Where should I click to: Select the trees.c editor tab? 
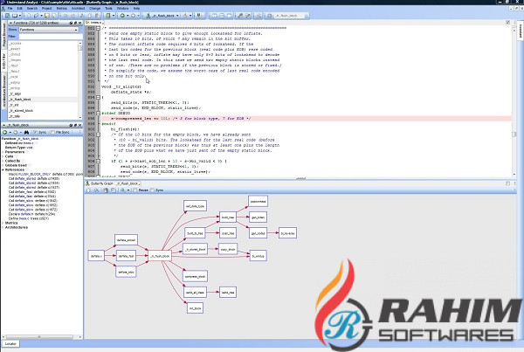point(94,23)
